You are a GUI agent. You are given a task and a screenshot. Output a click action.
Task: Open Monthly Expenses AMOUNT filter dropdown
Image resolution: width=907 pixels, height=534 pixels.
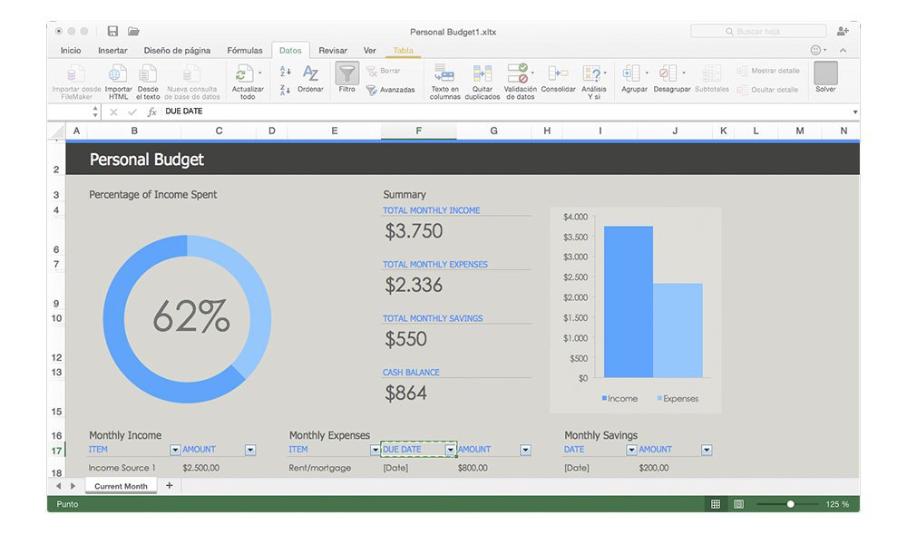525,450
